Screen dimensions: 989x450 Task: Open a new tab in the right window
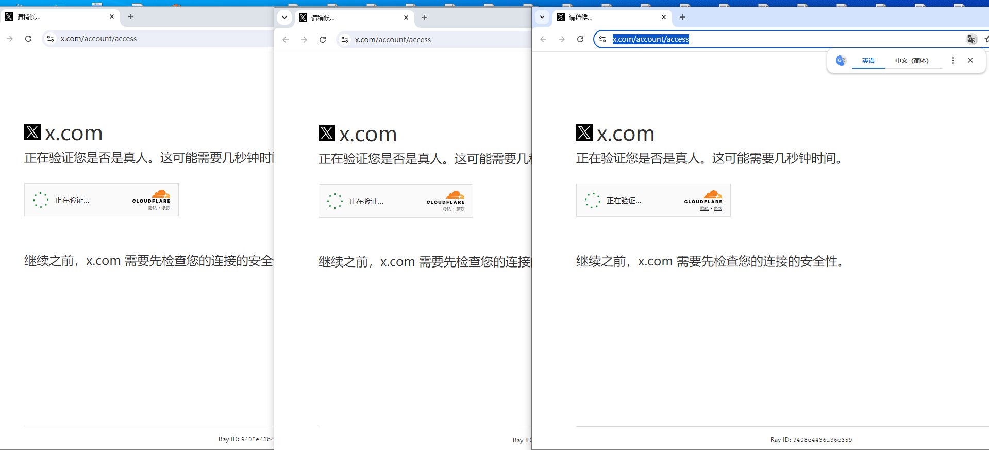point(682,17)
